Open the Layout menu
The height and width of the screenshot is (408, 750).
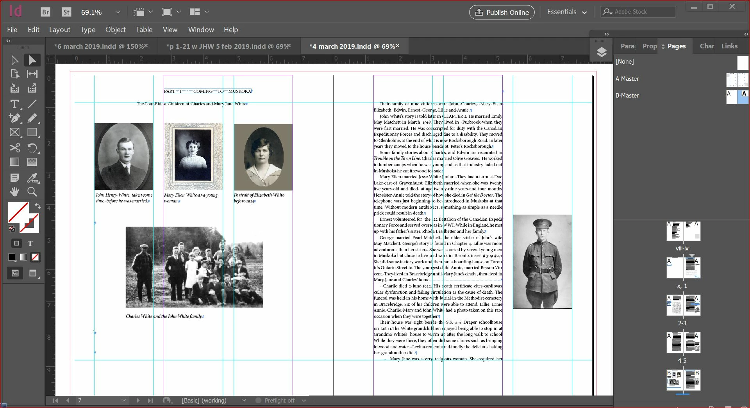60,30
